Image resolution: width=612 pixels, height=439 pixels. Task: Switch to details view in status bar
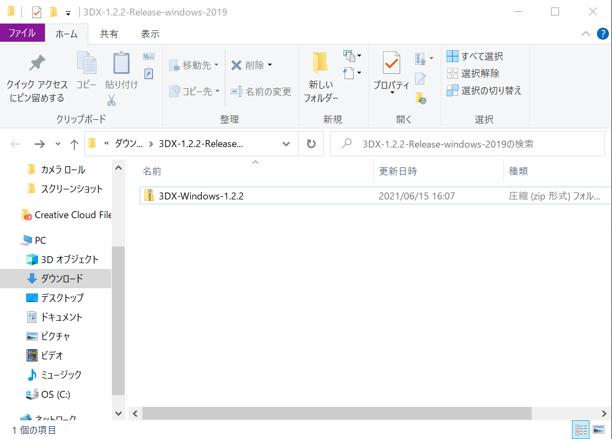click(x=580, y=429)
